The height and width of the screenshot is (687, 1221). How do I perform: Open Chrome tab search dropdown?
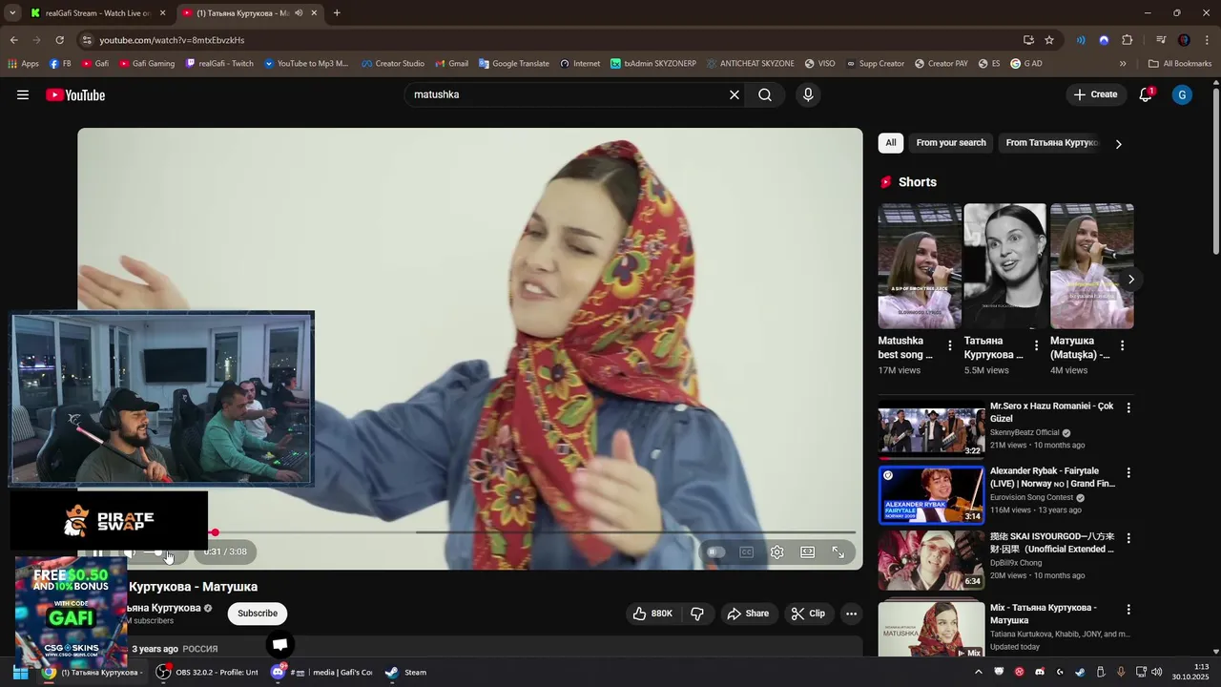(x=12, y=13)
